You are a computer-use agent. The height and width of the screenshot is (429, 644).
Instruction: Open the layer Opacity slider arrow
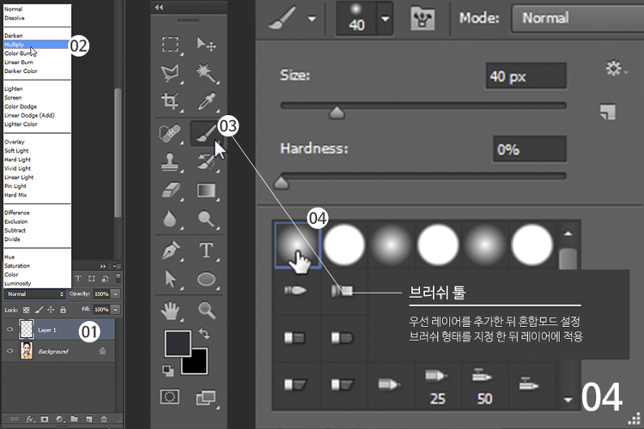(x=116, y=294)
